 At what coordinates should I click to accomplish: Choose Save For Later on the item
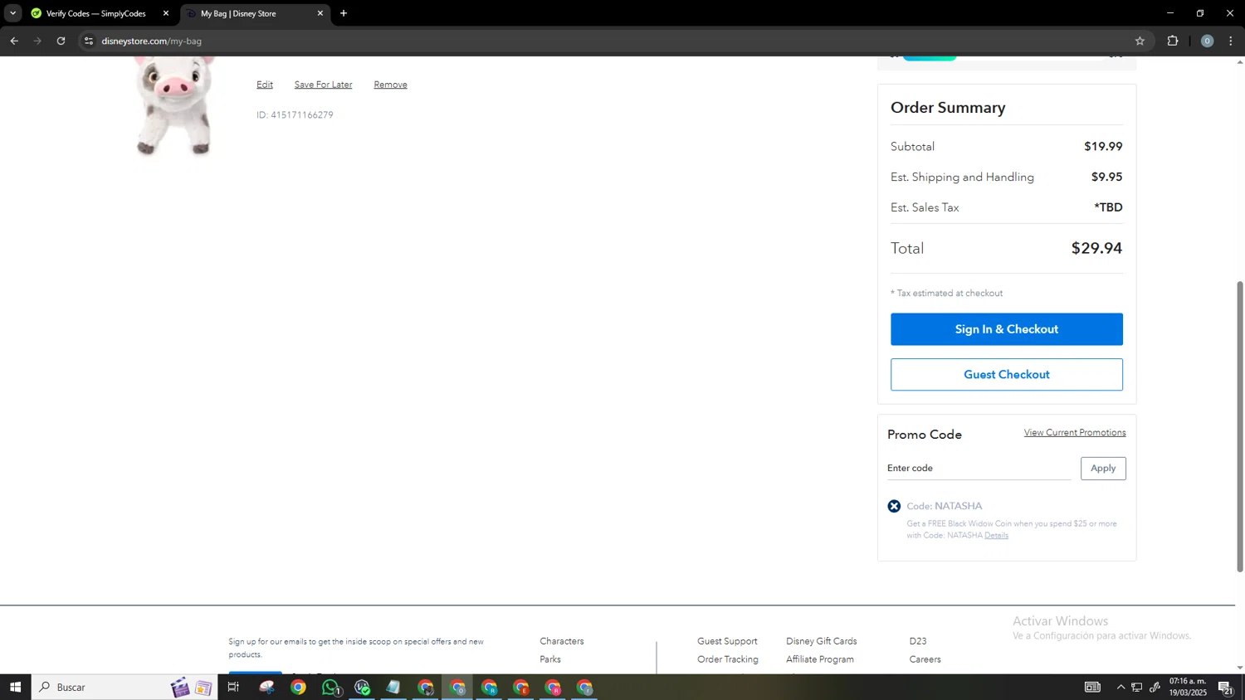click(323, 85)
